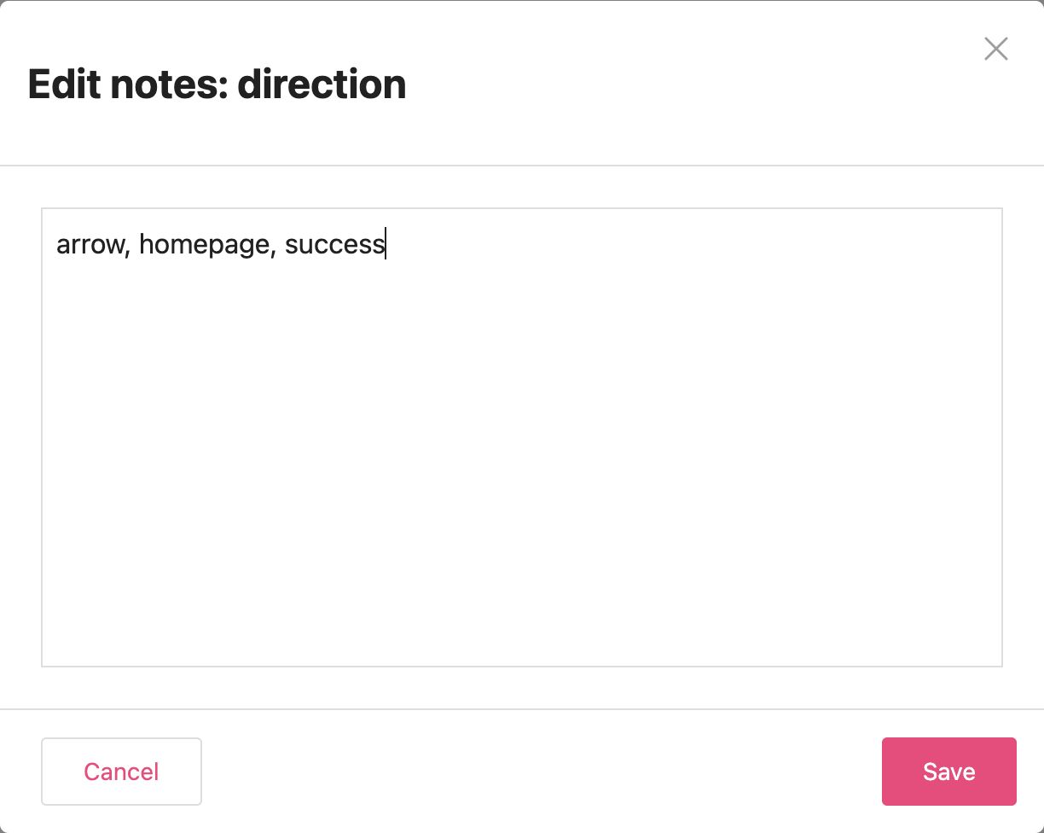Place the cursor after the word success
The image size is (1044, 833).
(x=386, y=244)
